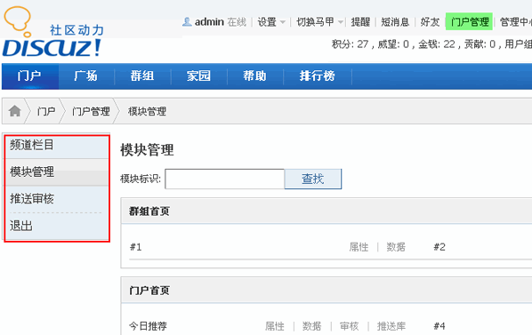Open 模块管理 in the sidebar
Viewport: 532px width, 335px height.
[57, 172]
